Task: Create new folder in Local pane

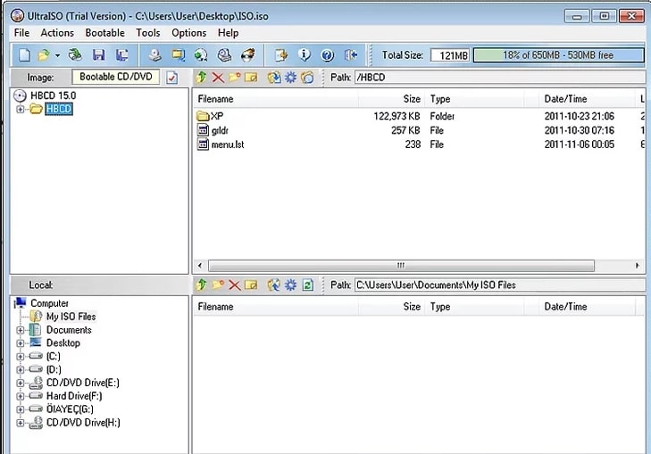Action: 218,285
